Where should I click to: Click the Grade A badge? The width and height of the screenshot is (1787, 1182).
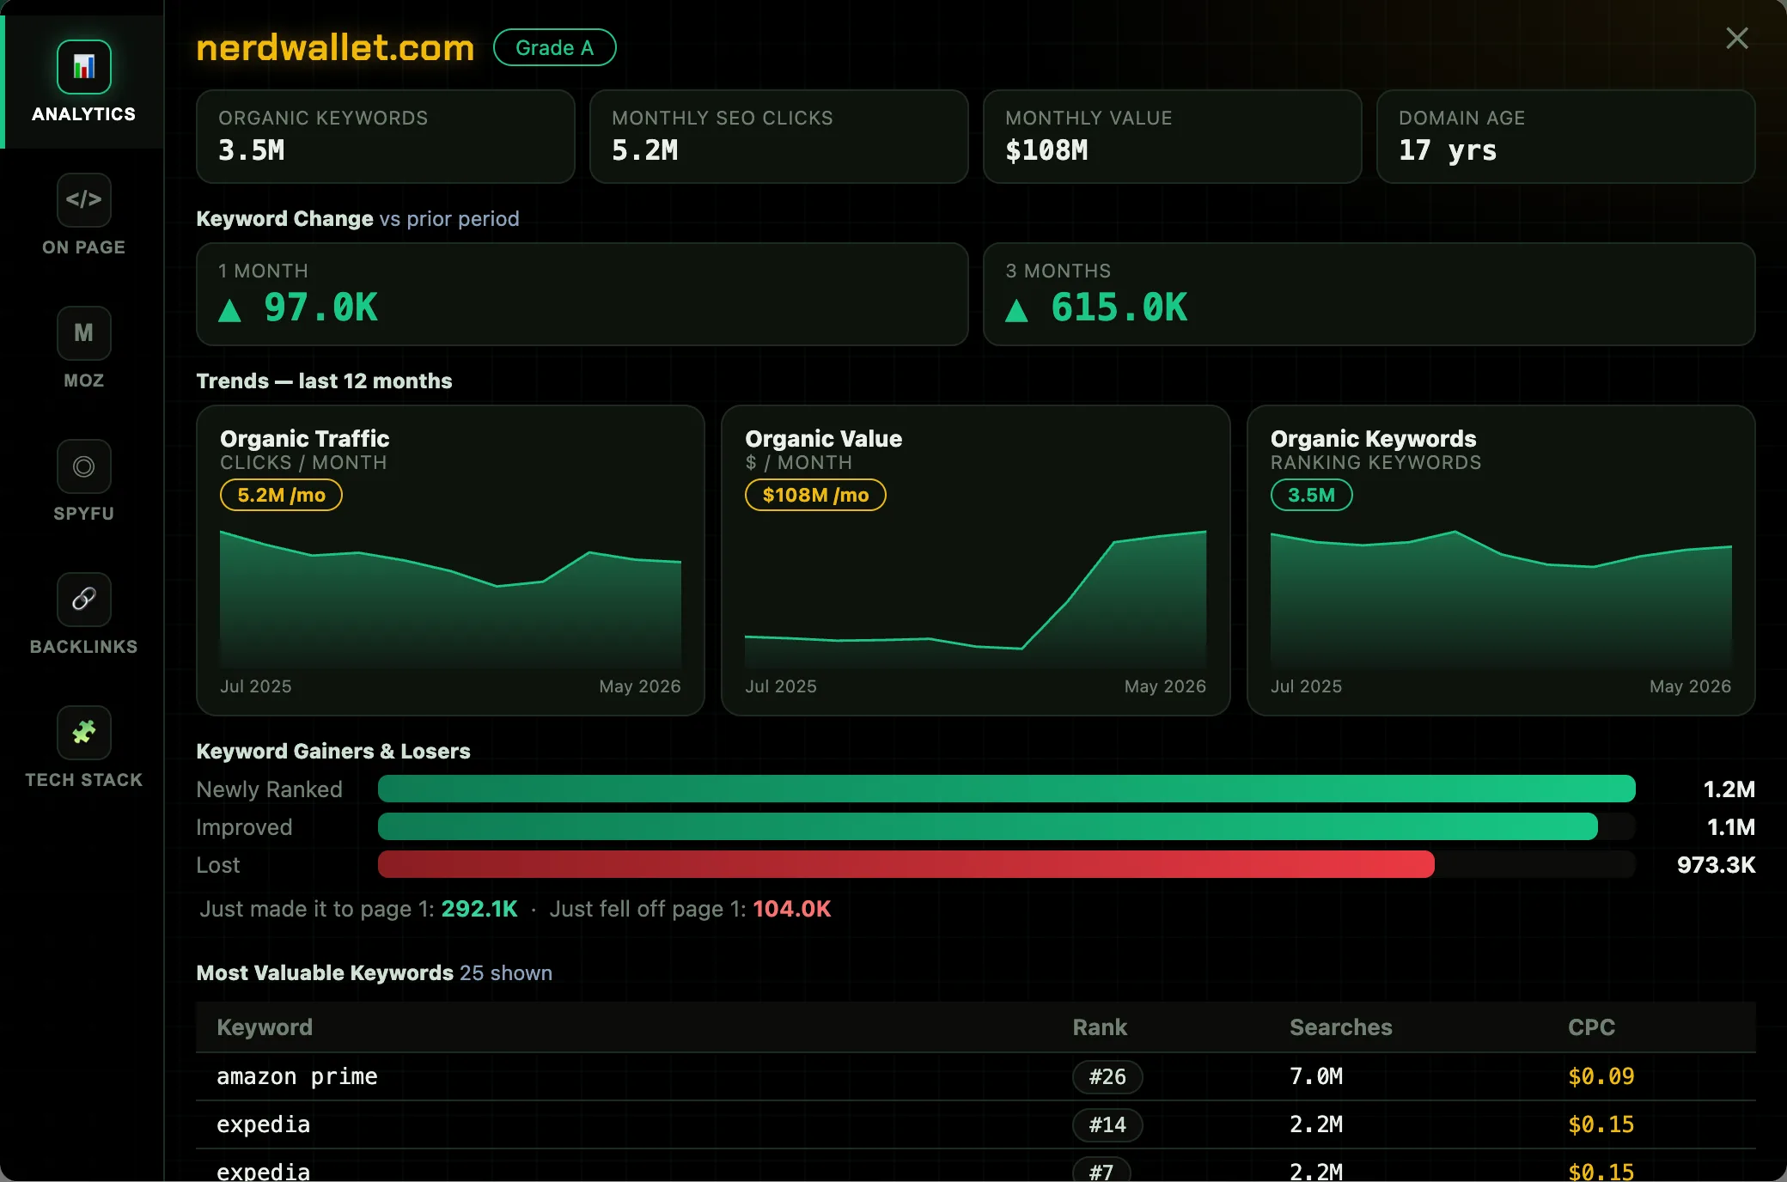(555, 47)
